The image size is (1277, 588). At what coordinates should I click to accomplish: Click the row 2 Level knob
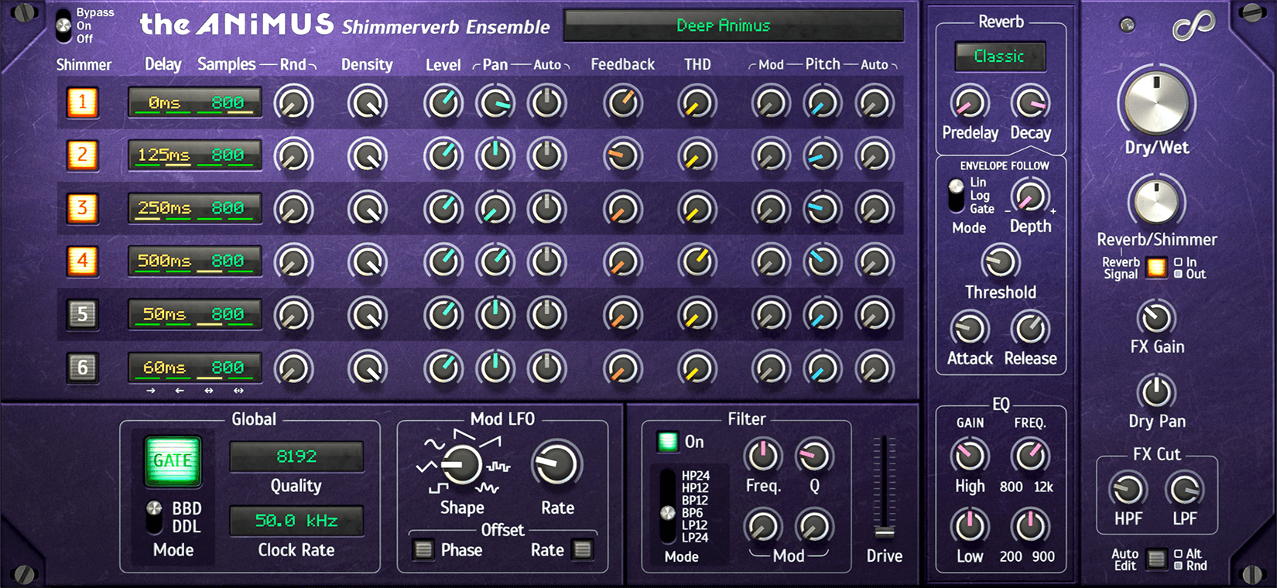[443, 156]
